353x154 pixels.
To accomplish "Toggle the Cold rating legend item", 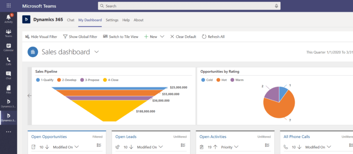I will (x=207, y=80).
